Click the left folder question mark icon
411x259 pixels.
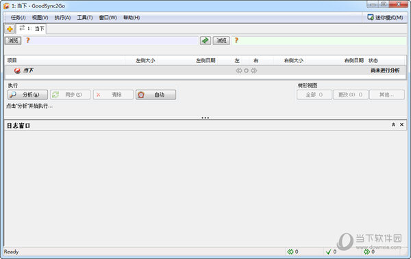(x=27, y=40)
